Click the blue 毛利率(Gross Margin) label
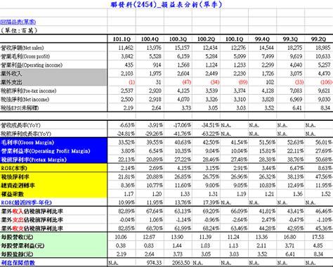Image resolution: width=333 pixels, height=267 pixels. point(27,143)
